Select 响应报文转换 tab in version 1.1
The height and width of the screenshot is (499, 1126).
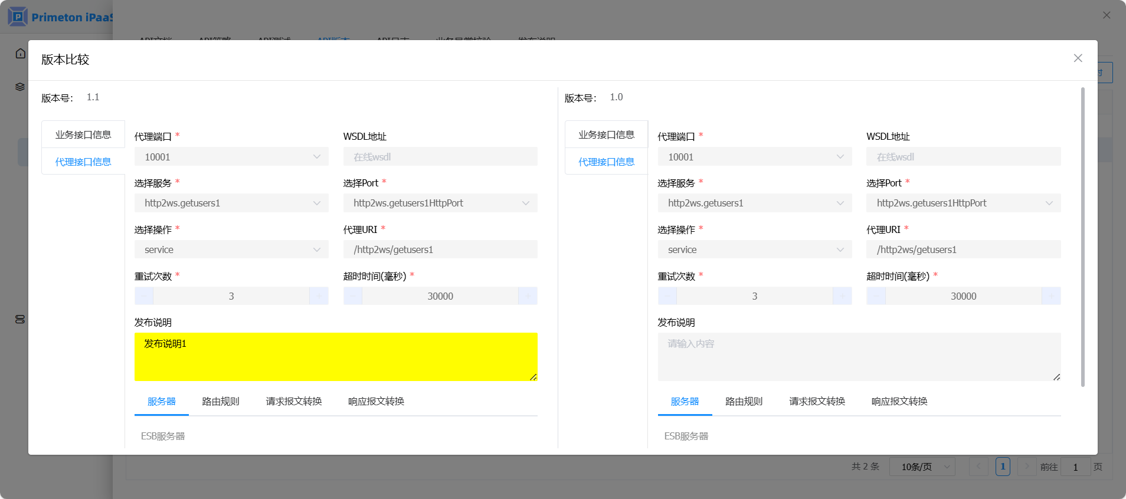pos(376,402)
